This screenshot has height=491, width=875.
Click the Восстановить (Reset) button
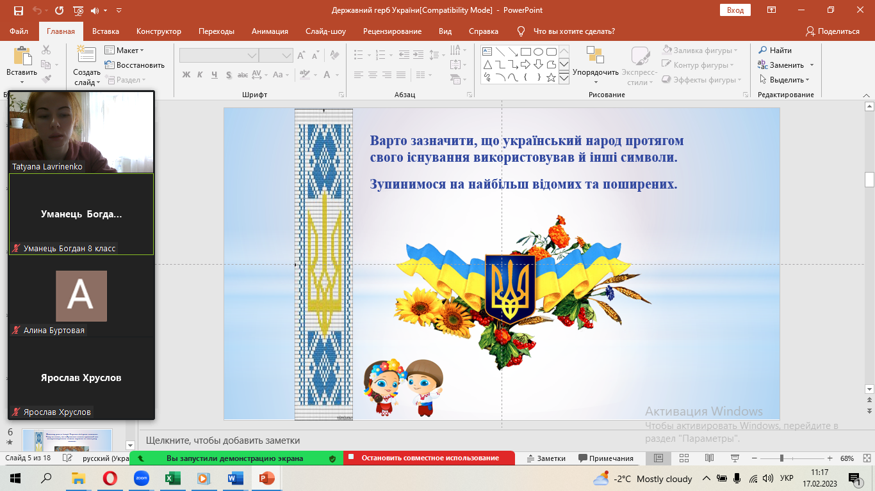(135, 65)
